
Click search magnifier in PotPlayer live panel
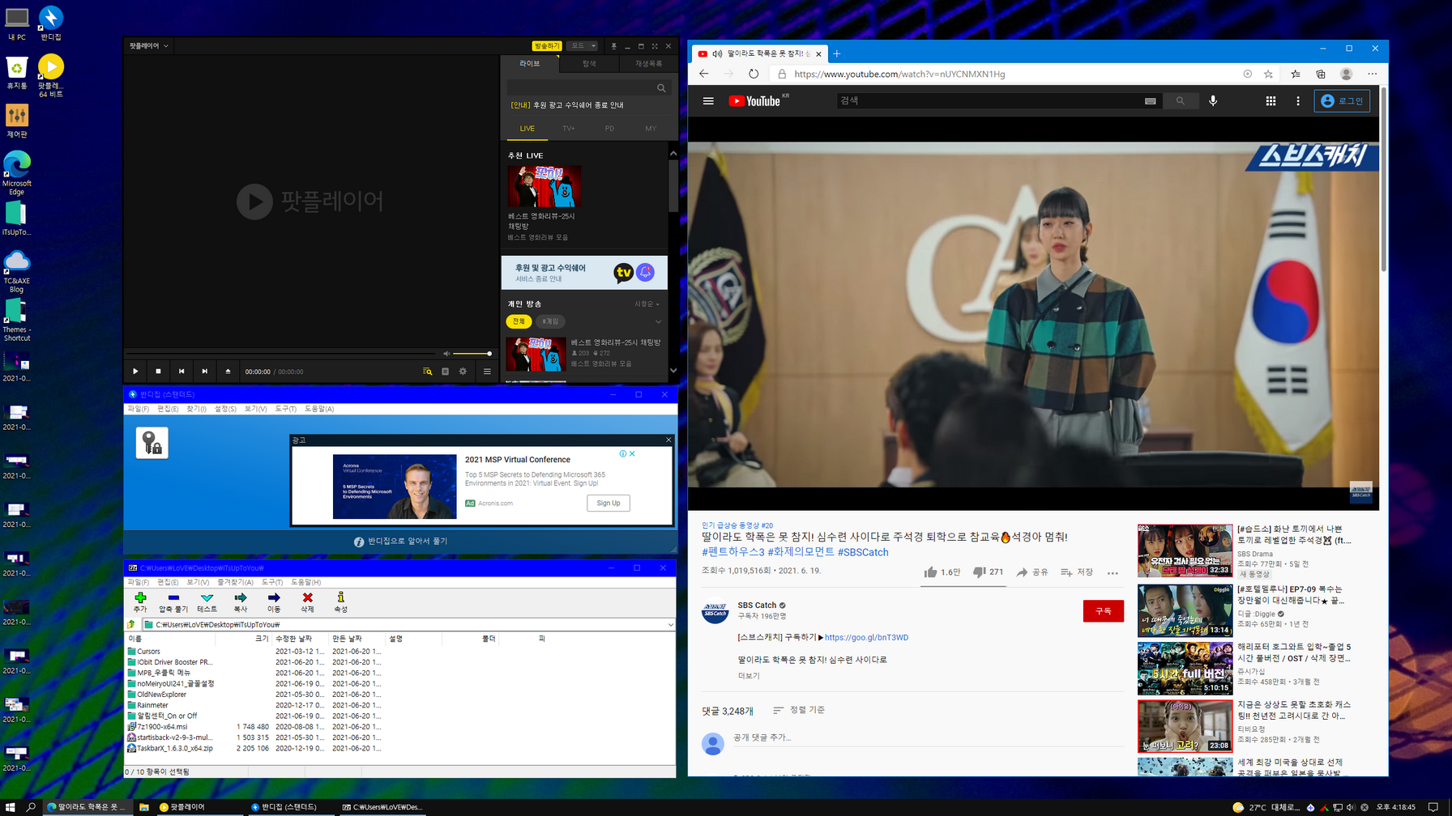pyautogui.click(x=661, y=87)
